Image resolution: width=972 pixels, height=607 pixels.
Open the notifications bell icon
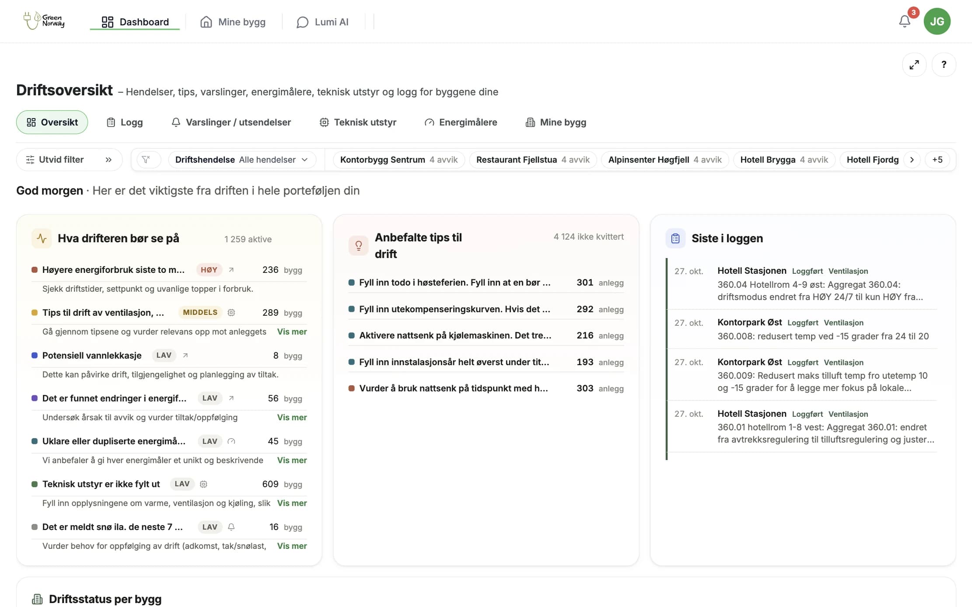(905, 21)
